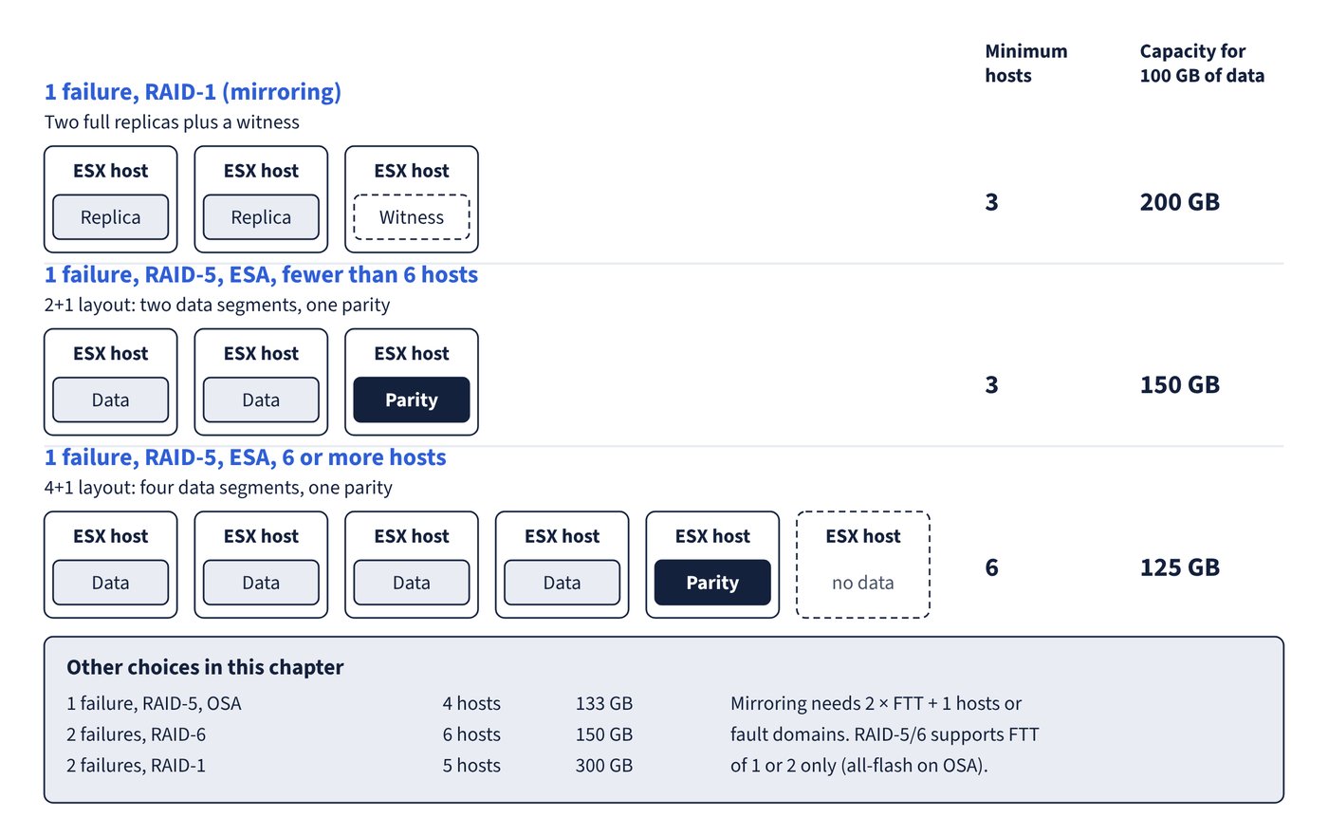Viewport: 1328px width, 836px height.
Task: Click the "6 hosts" cell
Action: tap(471, 734)
